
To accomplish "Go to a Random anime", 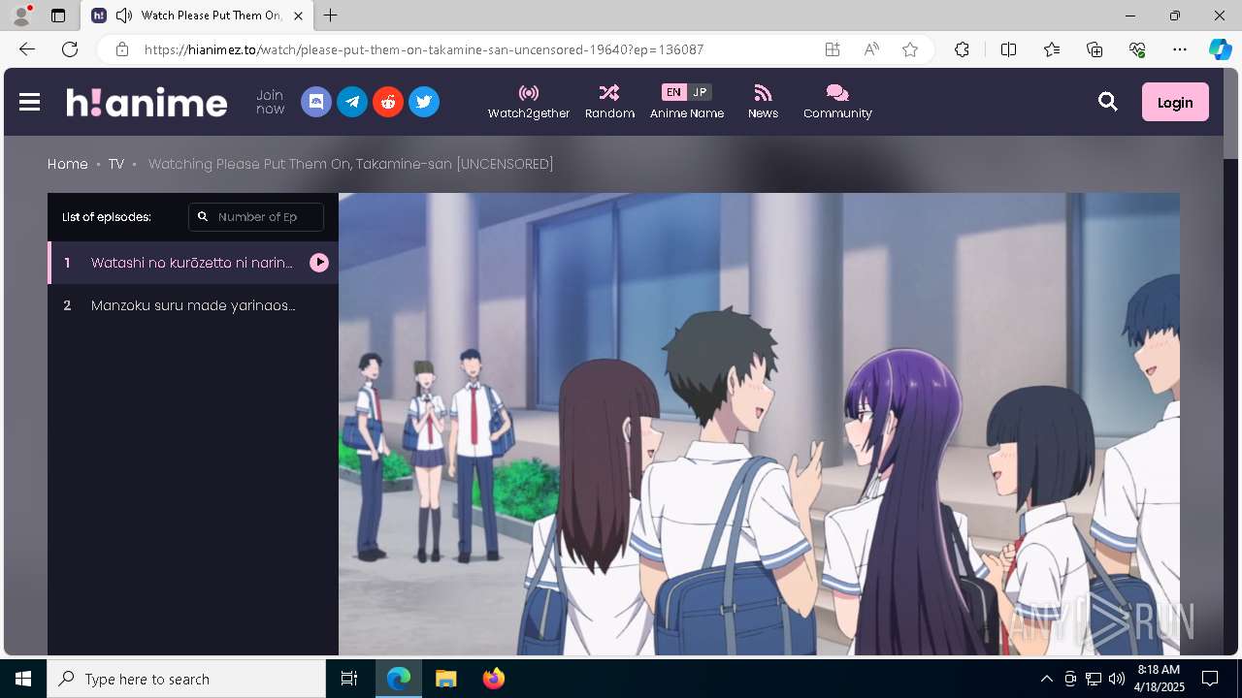I will pyautogui.click(x=609, y=102).
